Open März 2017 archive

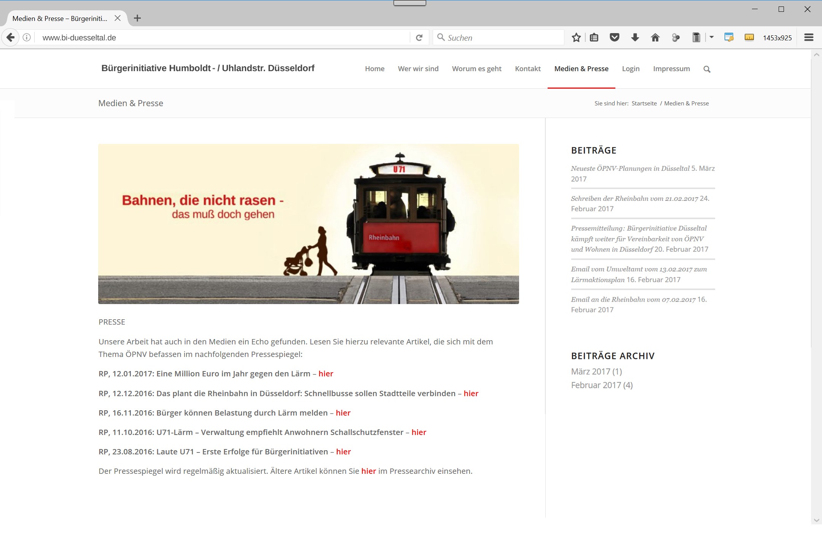pos(596,371)
